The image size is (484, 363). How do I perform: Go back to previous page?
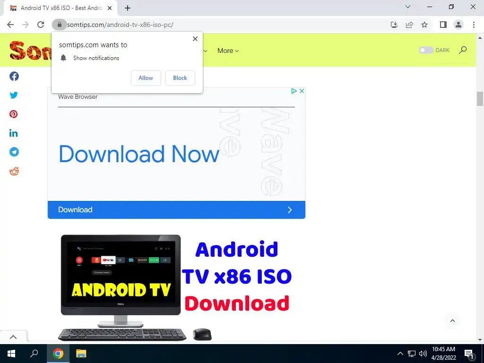click(10, 25)
